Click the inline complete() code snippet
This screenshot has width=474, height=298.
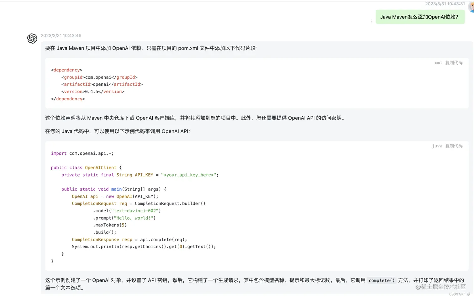pos(382,280)
